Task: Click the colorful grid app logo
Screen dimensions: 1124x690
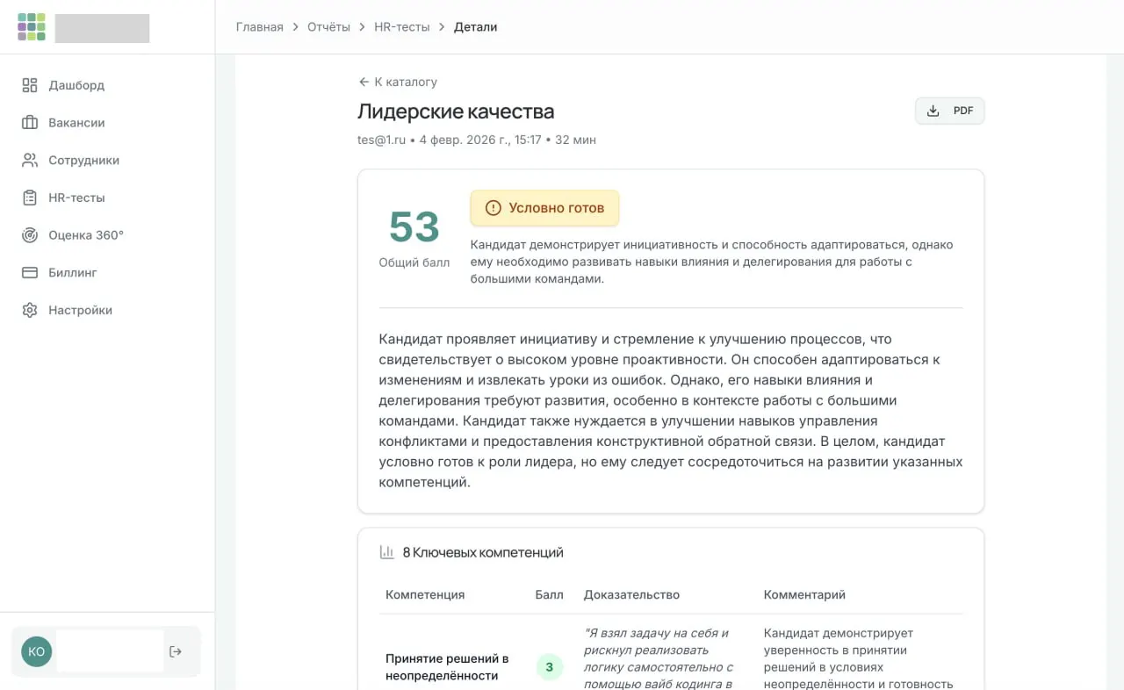Action: [x=32, y=27]
